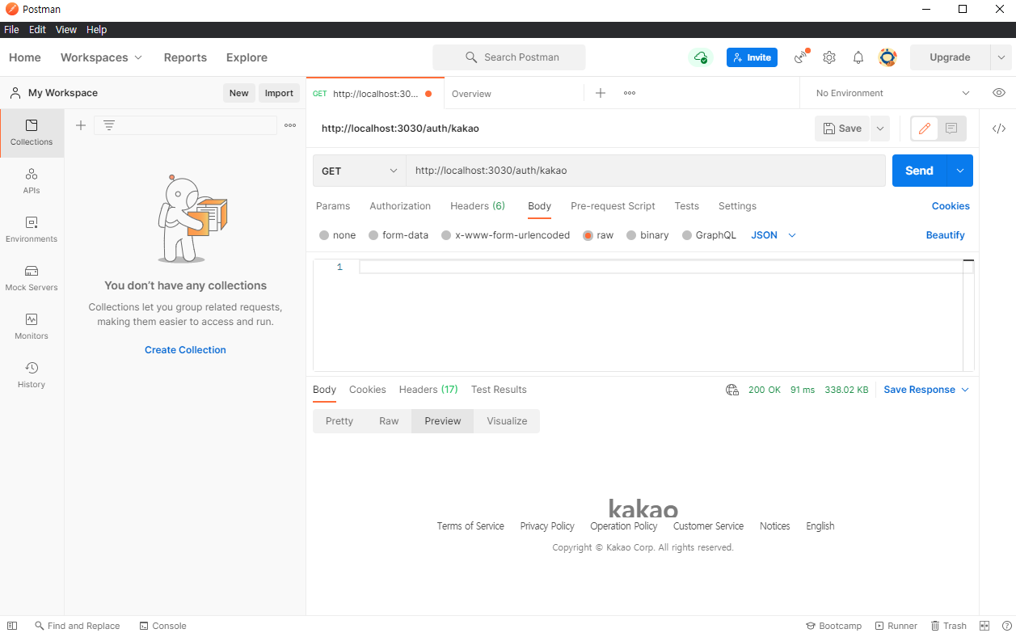Open the Workspaces dropdown
The height and width of the screenshot is (633, 1016).
click(101, 57)
